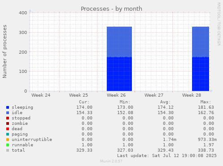
Task: Click the sleeping current value 174.00
Action: (x=84, y=107)
